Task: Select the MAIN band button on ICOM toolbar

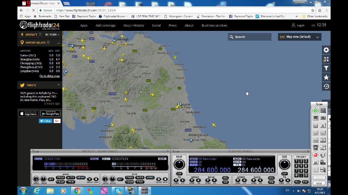Action: pos(319,178)
